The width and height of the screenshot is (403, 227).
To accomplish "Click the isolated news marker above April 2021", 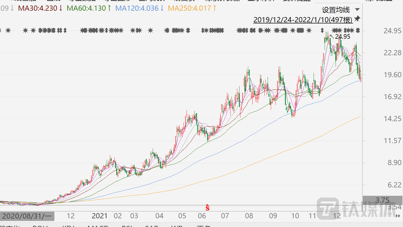I will pos(150,30).
